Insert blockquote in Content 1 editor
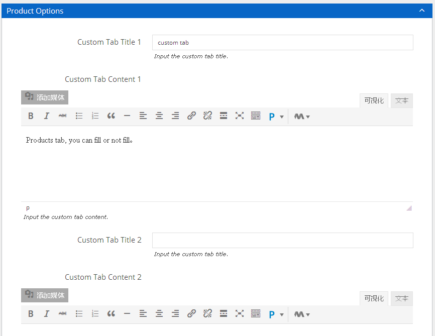The height and width of the screenshot is (336, 435). click(111, 116)
